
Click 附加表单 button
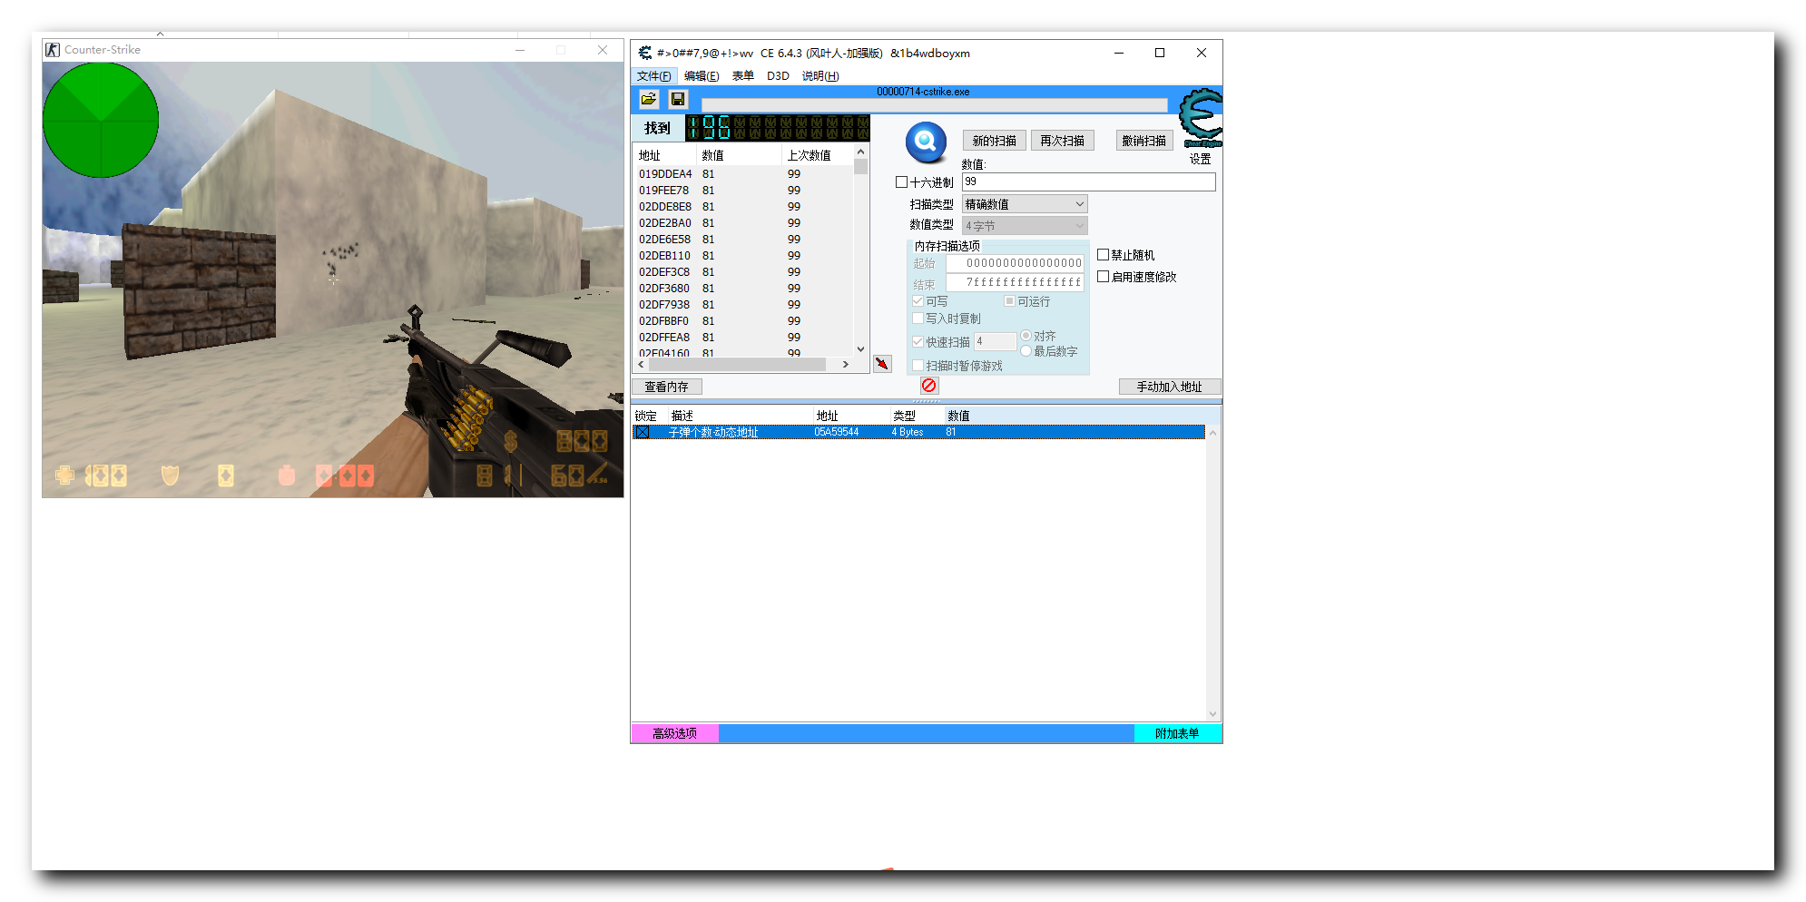(1177, 733)
